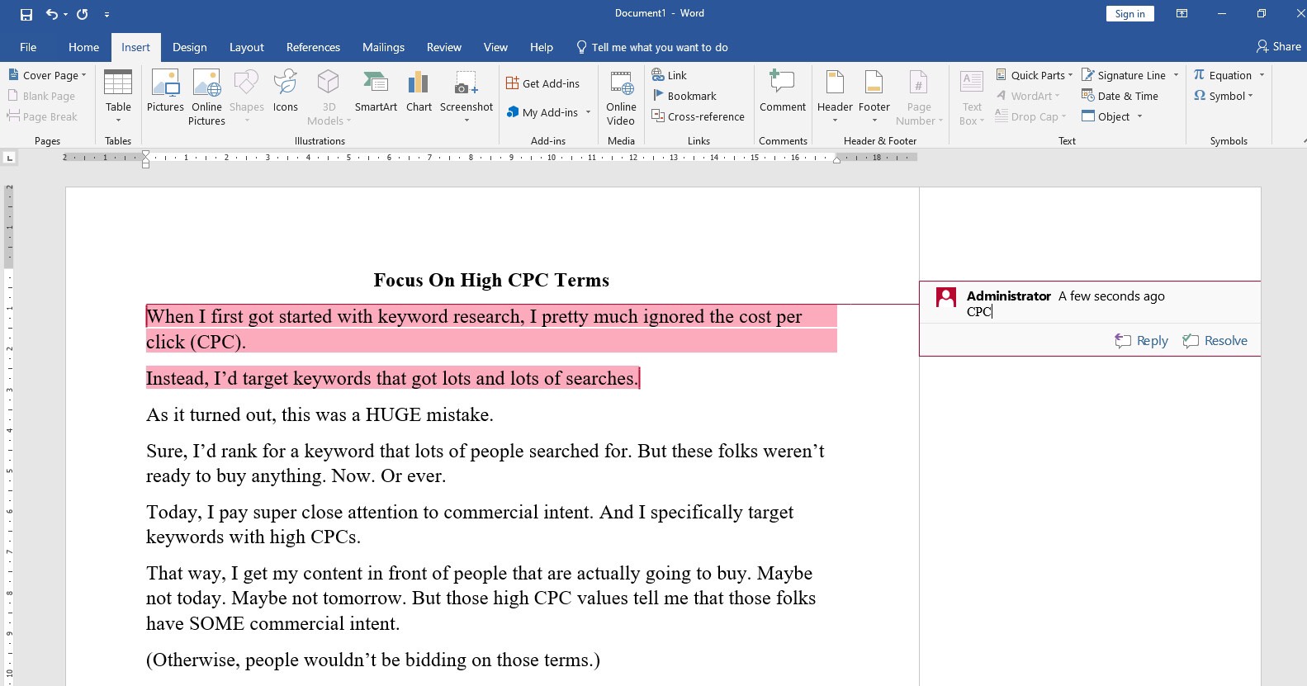Expand the Cover Page dropdown
Image resolution: width=1307 pixels, height=686 pixels.
pos(83,75)
